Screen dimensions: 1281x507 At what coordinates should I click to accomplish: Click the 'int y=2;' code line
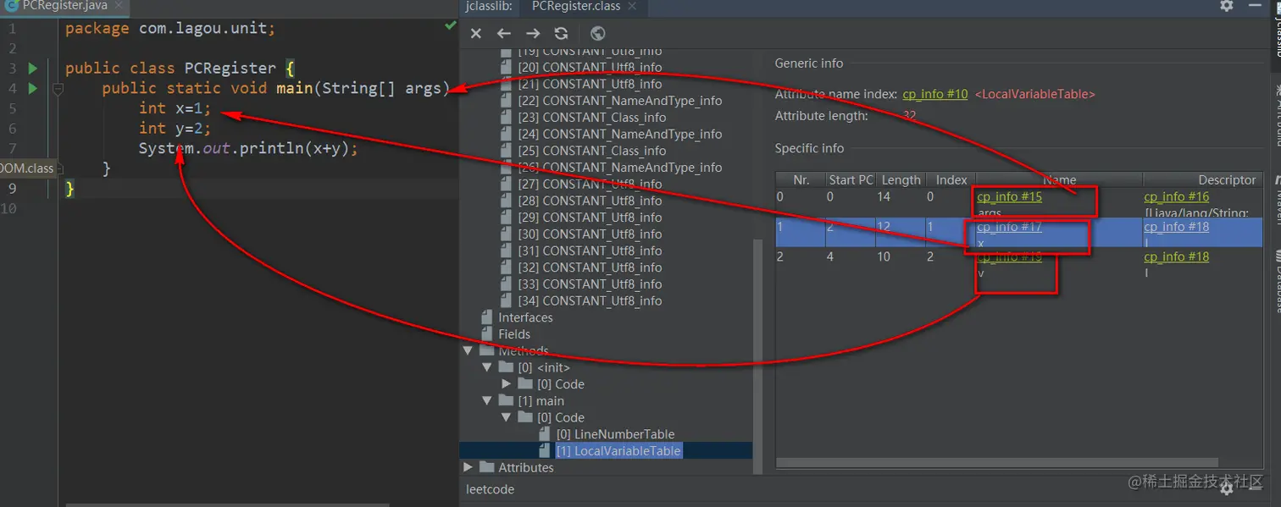pos(175,128)
